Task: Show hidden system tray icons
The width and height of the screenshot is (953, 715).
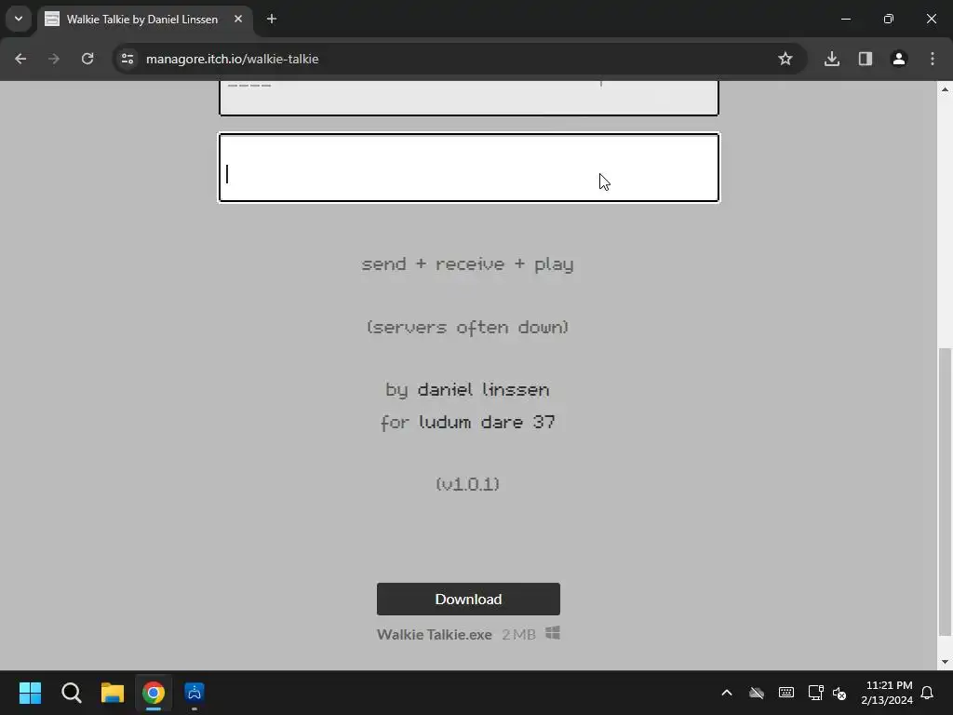Action: coord(726,693)
